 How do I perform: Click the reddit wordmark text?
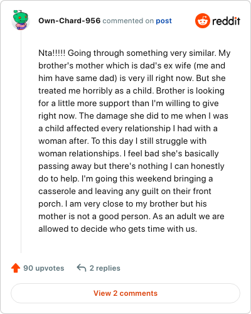point(226,21)
